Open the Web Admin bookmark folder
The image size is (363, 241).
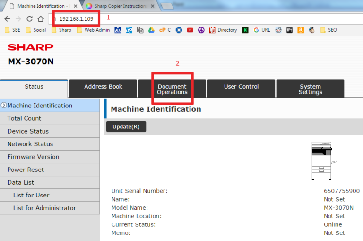point(93,30)
